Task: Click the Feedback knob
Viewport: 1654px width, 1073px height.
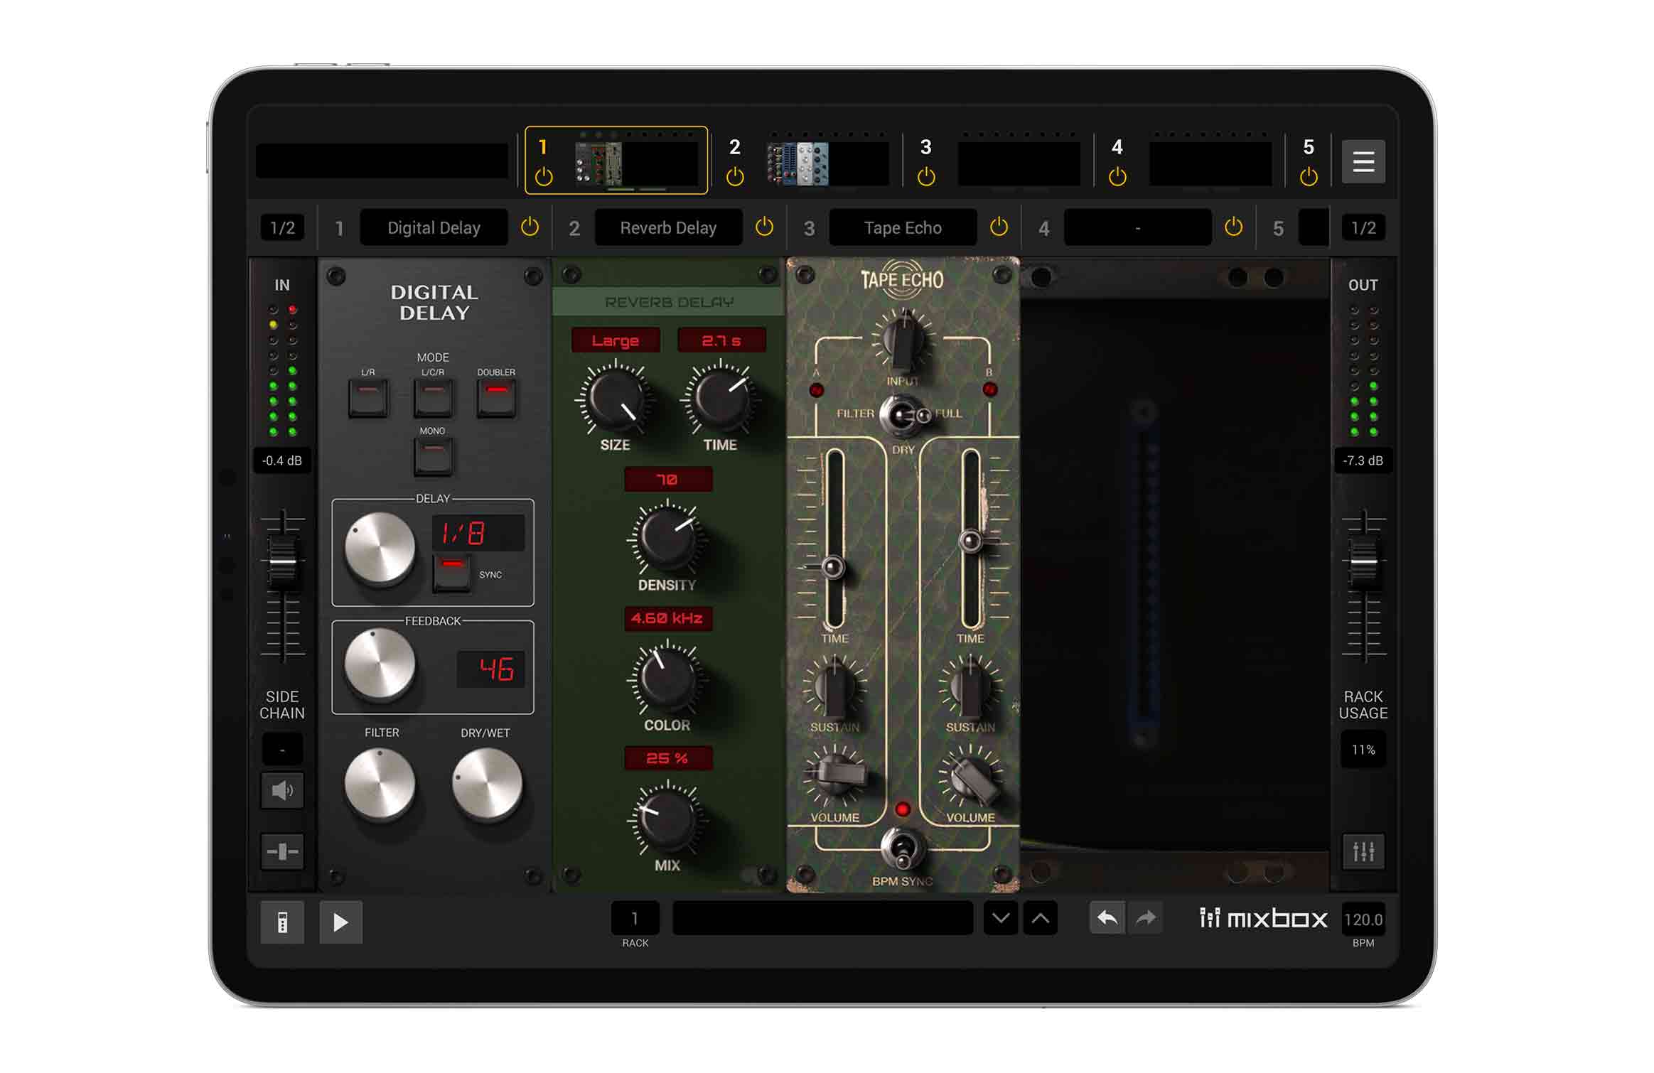Action: (380, 664)
